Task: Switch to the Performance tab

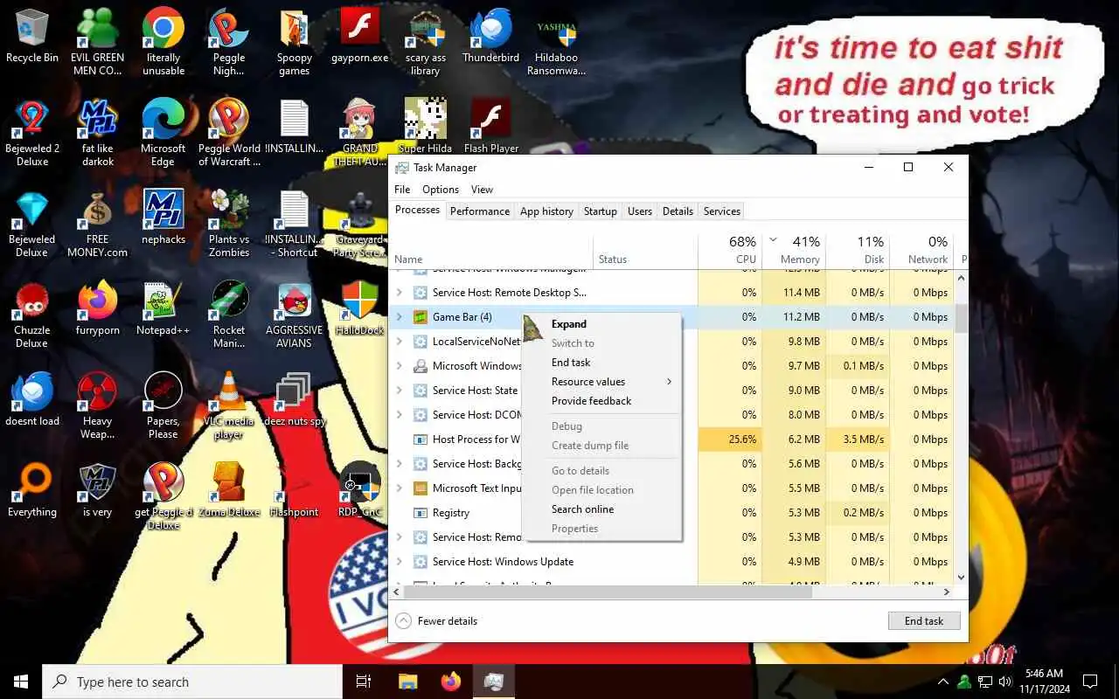Action: 479,211
